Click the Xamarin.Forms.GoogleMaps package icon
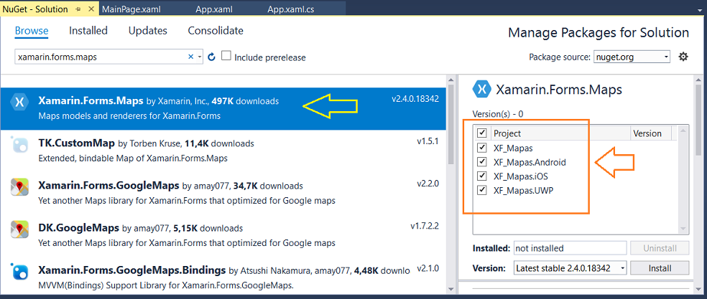The width and height of the screenshot is (707, 299). point(19,187)
